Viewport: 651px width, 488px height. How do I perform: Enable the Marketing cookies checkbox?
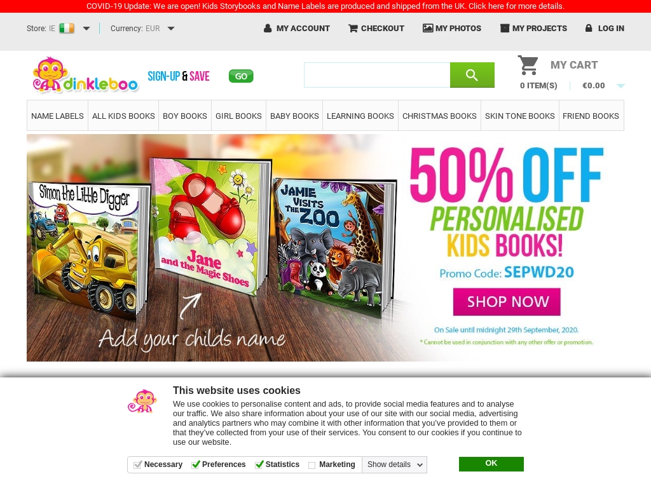(312, 465)
